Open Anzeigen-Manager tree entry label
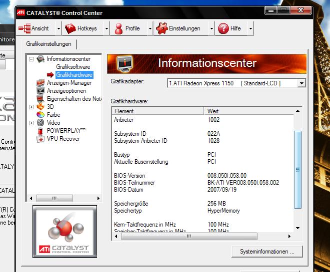Viewport: 330px width, 272px height. pyautogui.click(x=69, y=83)
